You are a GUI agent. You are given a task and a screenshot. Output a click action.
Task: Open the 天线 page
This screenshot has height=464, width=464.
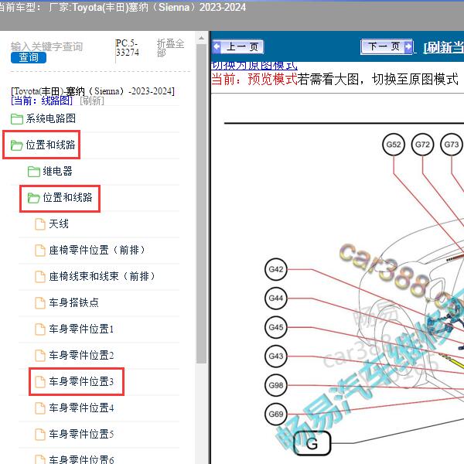click(x=59, y=223)
